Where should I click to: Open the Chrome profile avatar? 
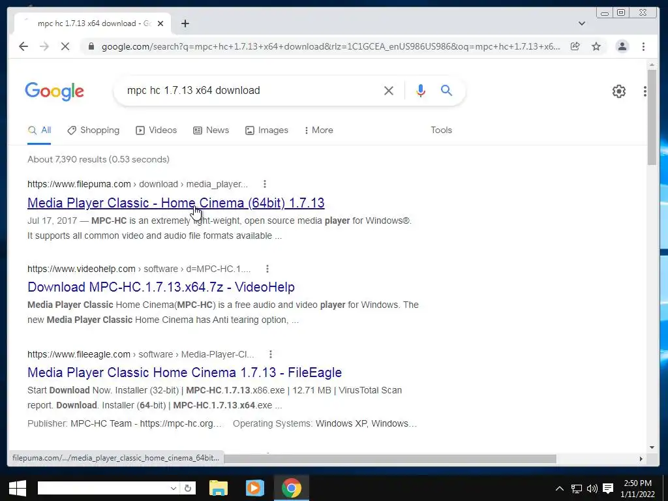pyautogui.click(x=622, y=46)
